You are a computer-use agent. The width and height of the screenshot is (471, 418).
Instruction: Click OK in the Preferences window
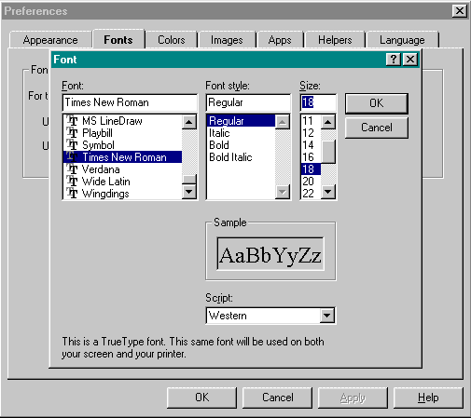[201, 398]
